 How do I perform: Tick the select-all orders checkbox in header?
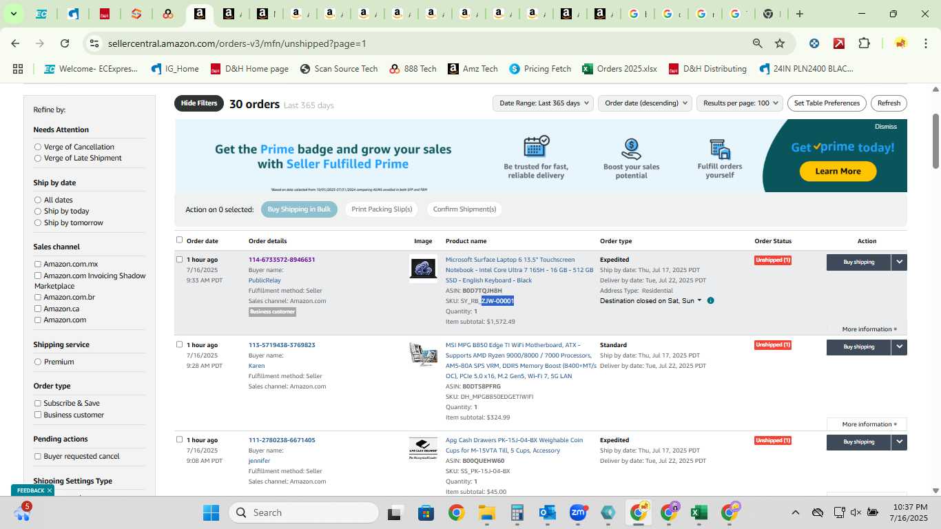coord(179,240)
